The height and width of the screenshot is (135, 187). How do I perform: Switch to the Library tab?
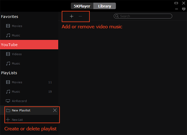coord(105,6)
